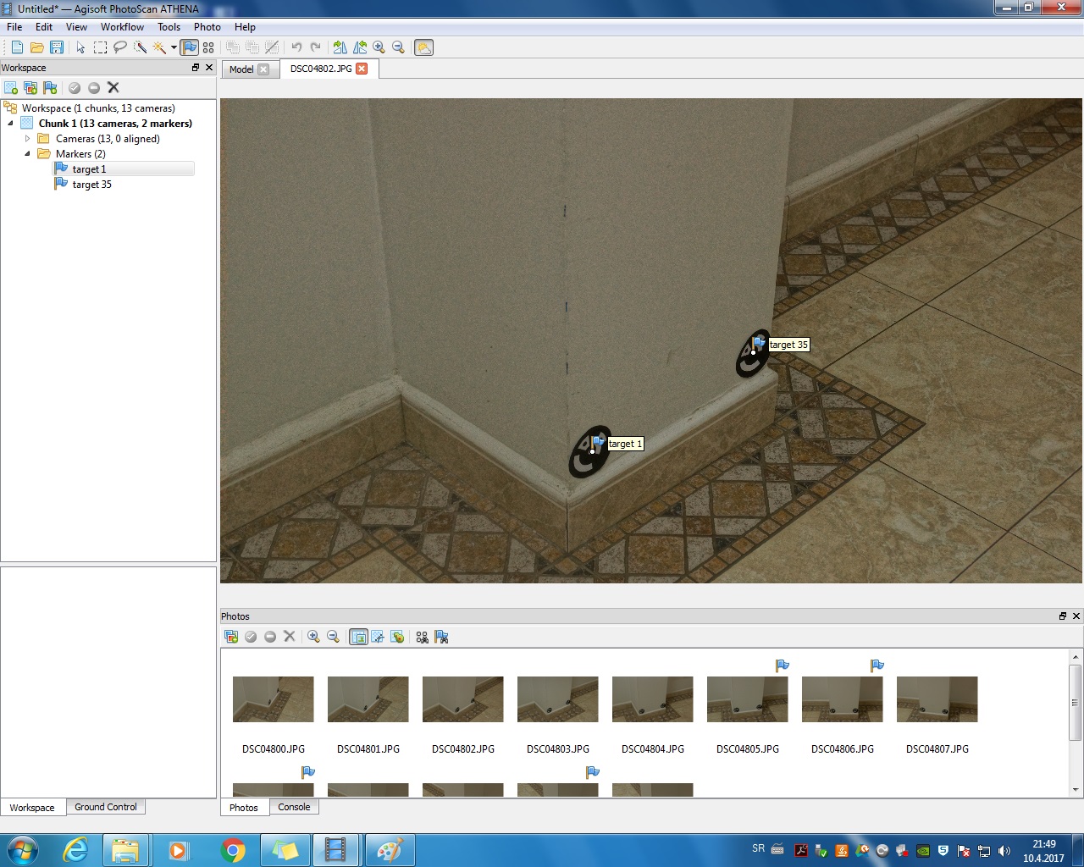This screenshot has height=867, width=1084.
Task: Toggle the show markers flag button
Action: [x=189, y=47]
